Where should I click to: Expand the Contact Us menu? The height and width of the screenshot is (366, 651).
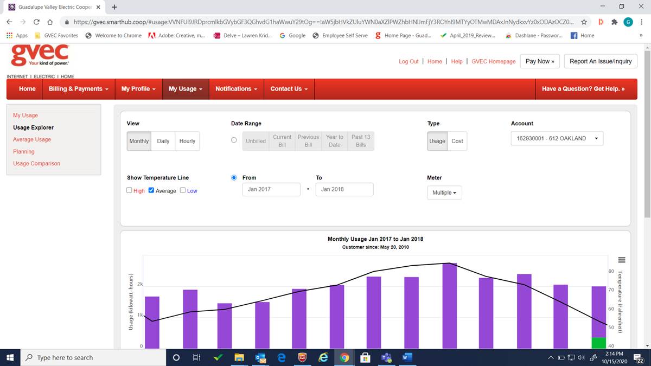coord(289,89)
